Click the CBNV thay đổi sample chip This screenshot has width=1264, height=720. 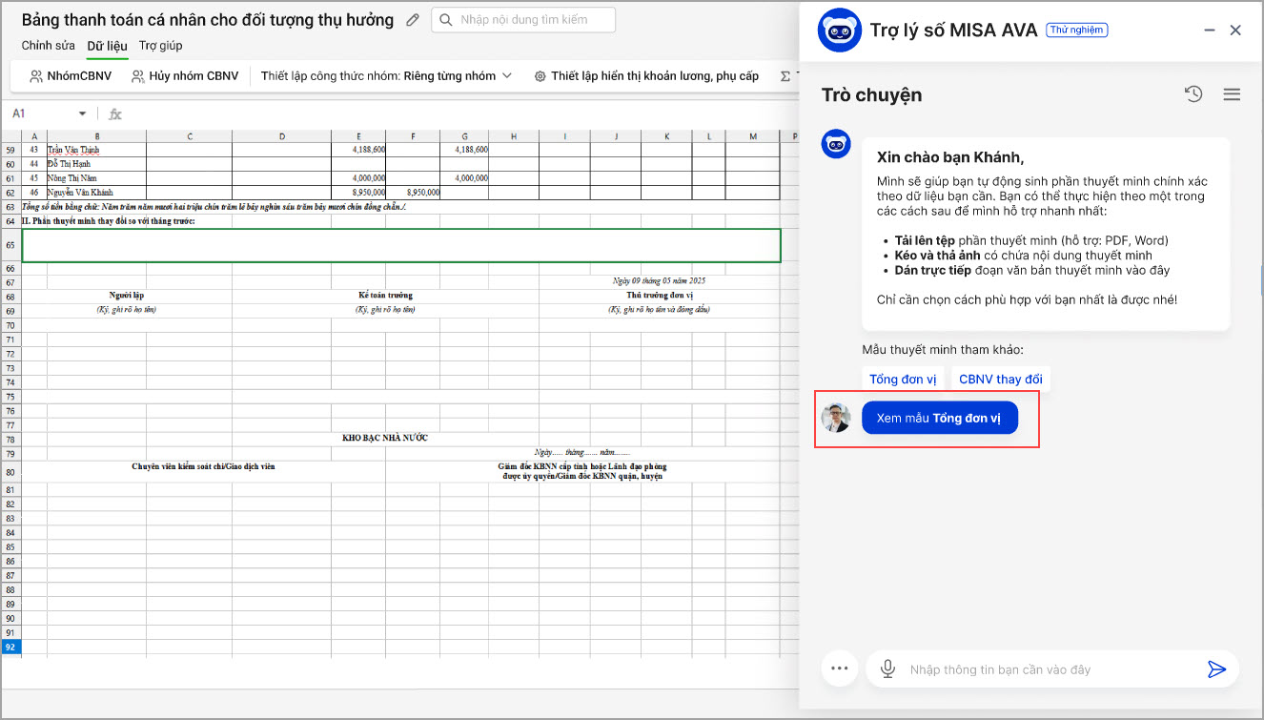coord(1000,379)
